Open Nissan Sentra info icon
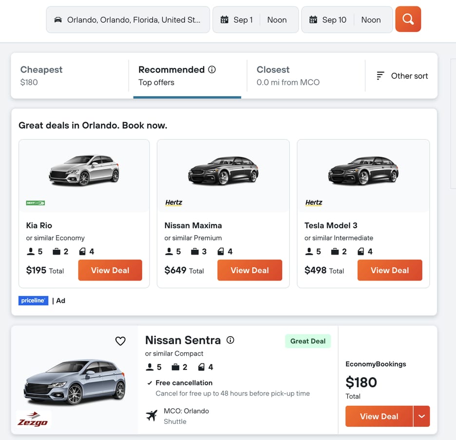This screenshot has width=456, height=440. click(230, 340)
